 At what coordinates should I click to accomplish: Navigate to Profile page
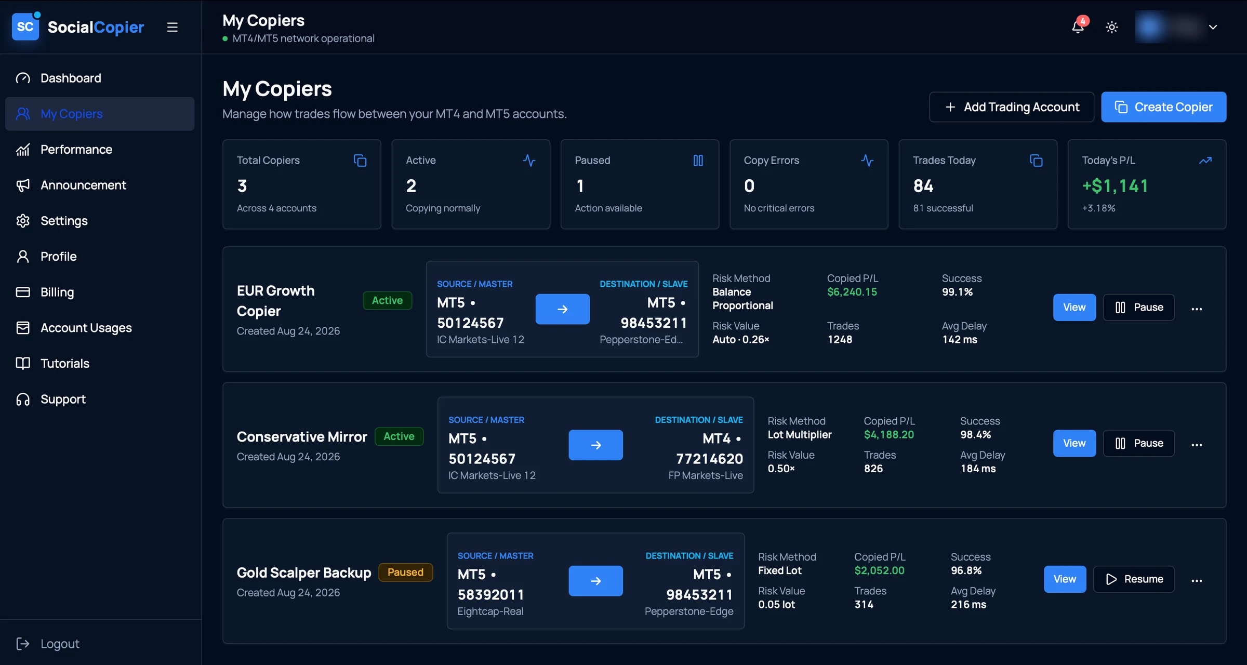click(x=100, y=257)
